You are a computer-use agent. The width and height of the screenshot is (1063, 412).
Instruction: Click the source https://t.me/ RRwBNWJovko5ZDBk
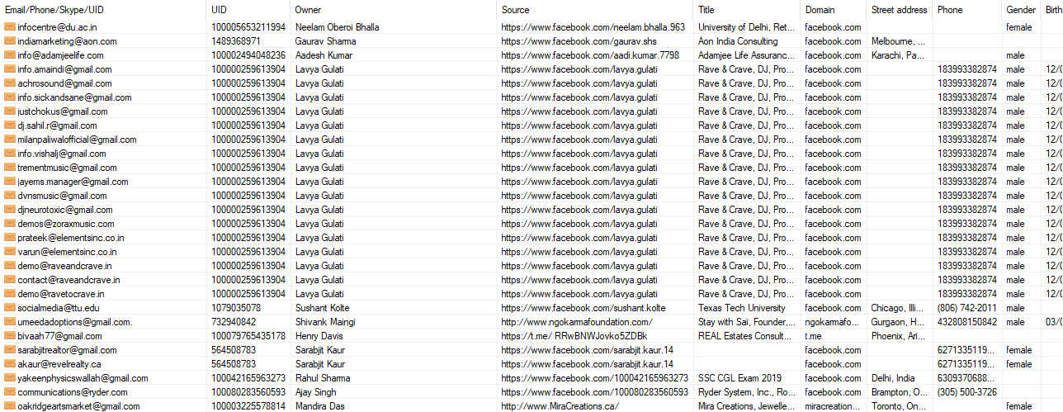pyautogui.click(x=574, y=336)
